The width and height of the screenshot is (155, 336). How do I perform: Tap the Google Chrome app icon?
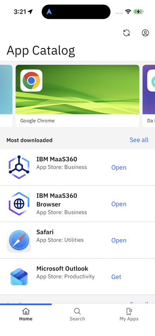tap(31, 81)
